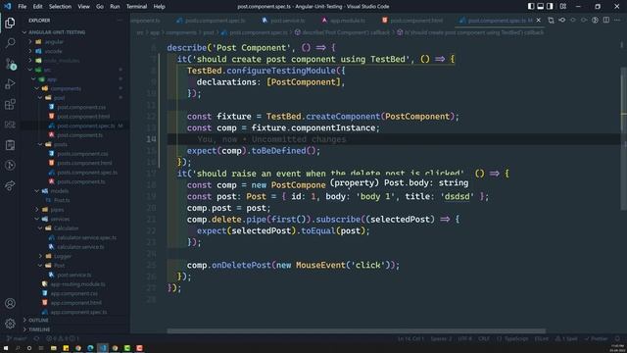Open Windows Start menu

pyautogui.click(x=6, y=348)
